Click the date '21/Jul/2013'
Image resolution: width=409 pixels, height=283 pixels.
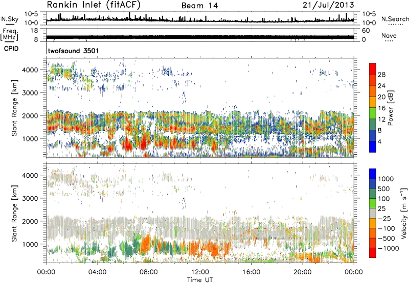pos(328,5)
